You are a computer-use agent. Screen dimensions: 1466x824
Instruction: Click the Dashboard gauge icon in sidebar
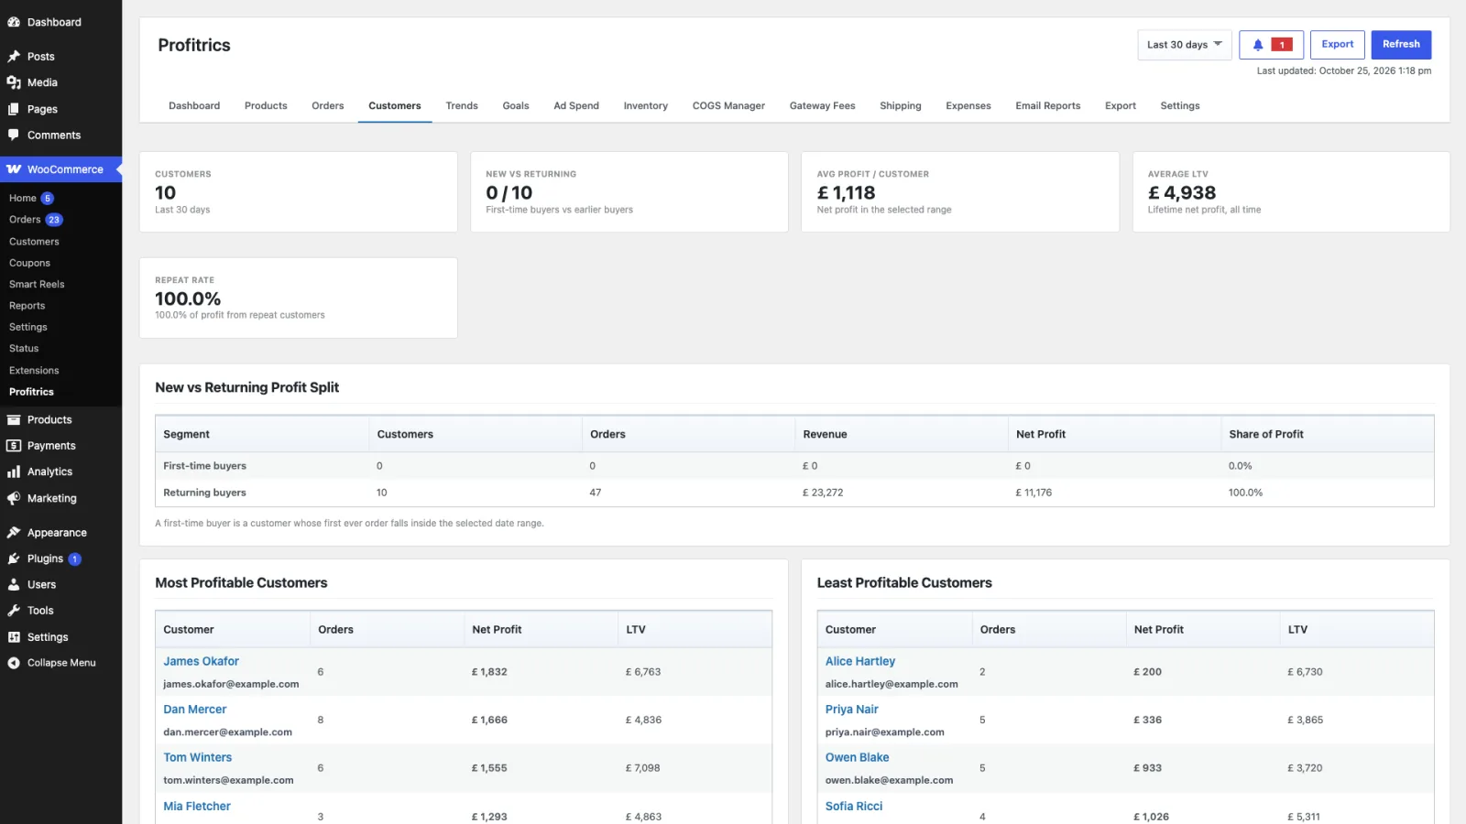coord(14,22)
